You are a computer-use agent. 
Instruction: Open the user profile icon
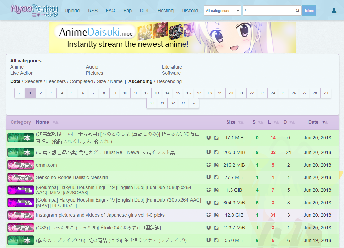click(x=334, y=11)
